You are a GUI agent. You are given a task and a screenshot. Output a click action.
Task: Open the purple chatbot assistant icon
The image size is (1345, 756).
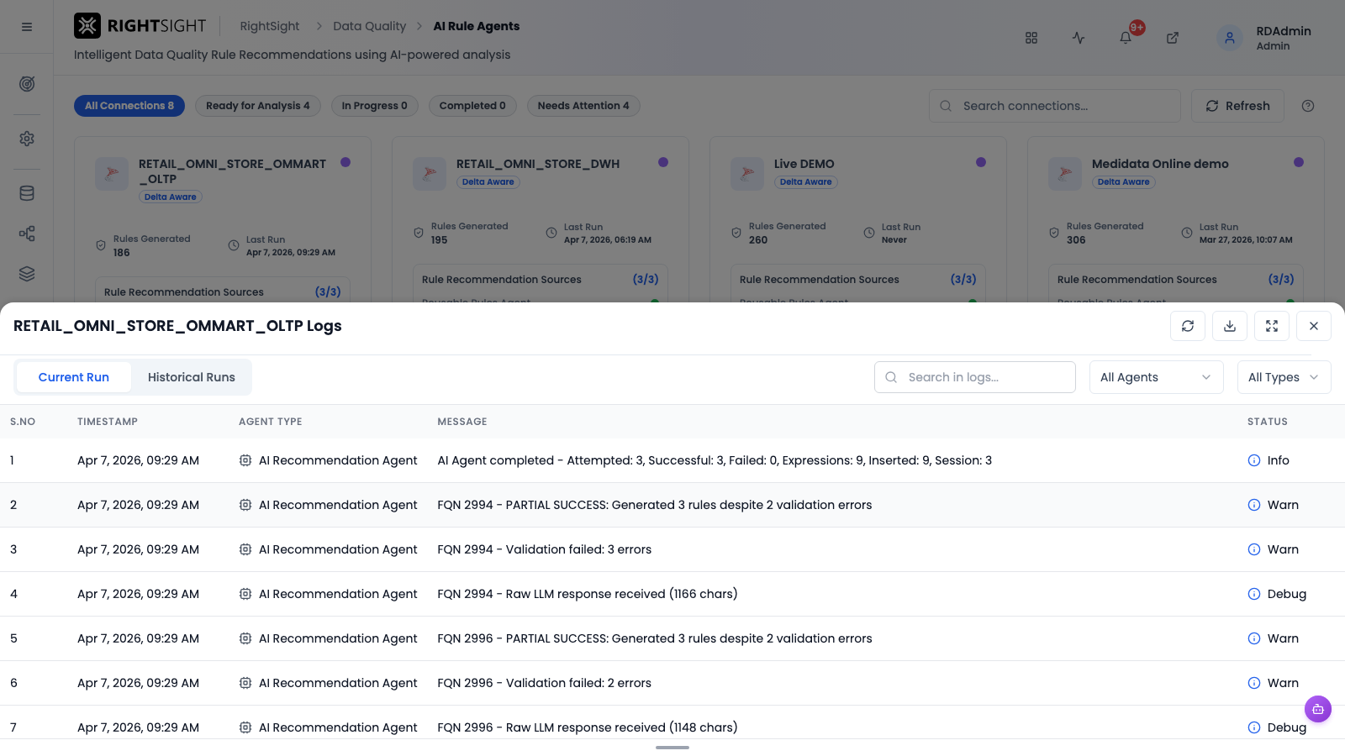pyautogui.click(x=1318, y=709)
